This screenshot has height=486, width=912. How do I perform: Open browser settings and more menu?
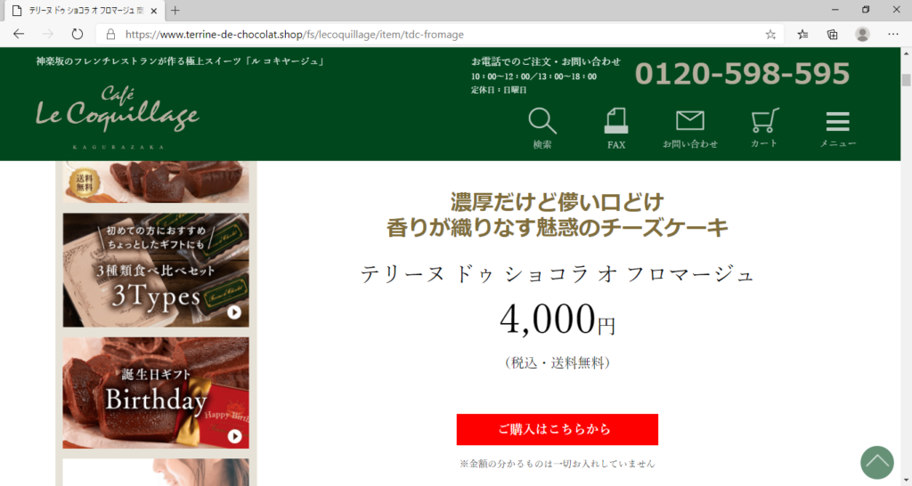tap(892, 35)
